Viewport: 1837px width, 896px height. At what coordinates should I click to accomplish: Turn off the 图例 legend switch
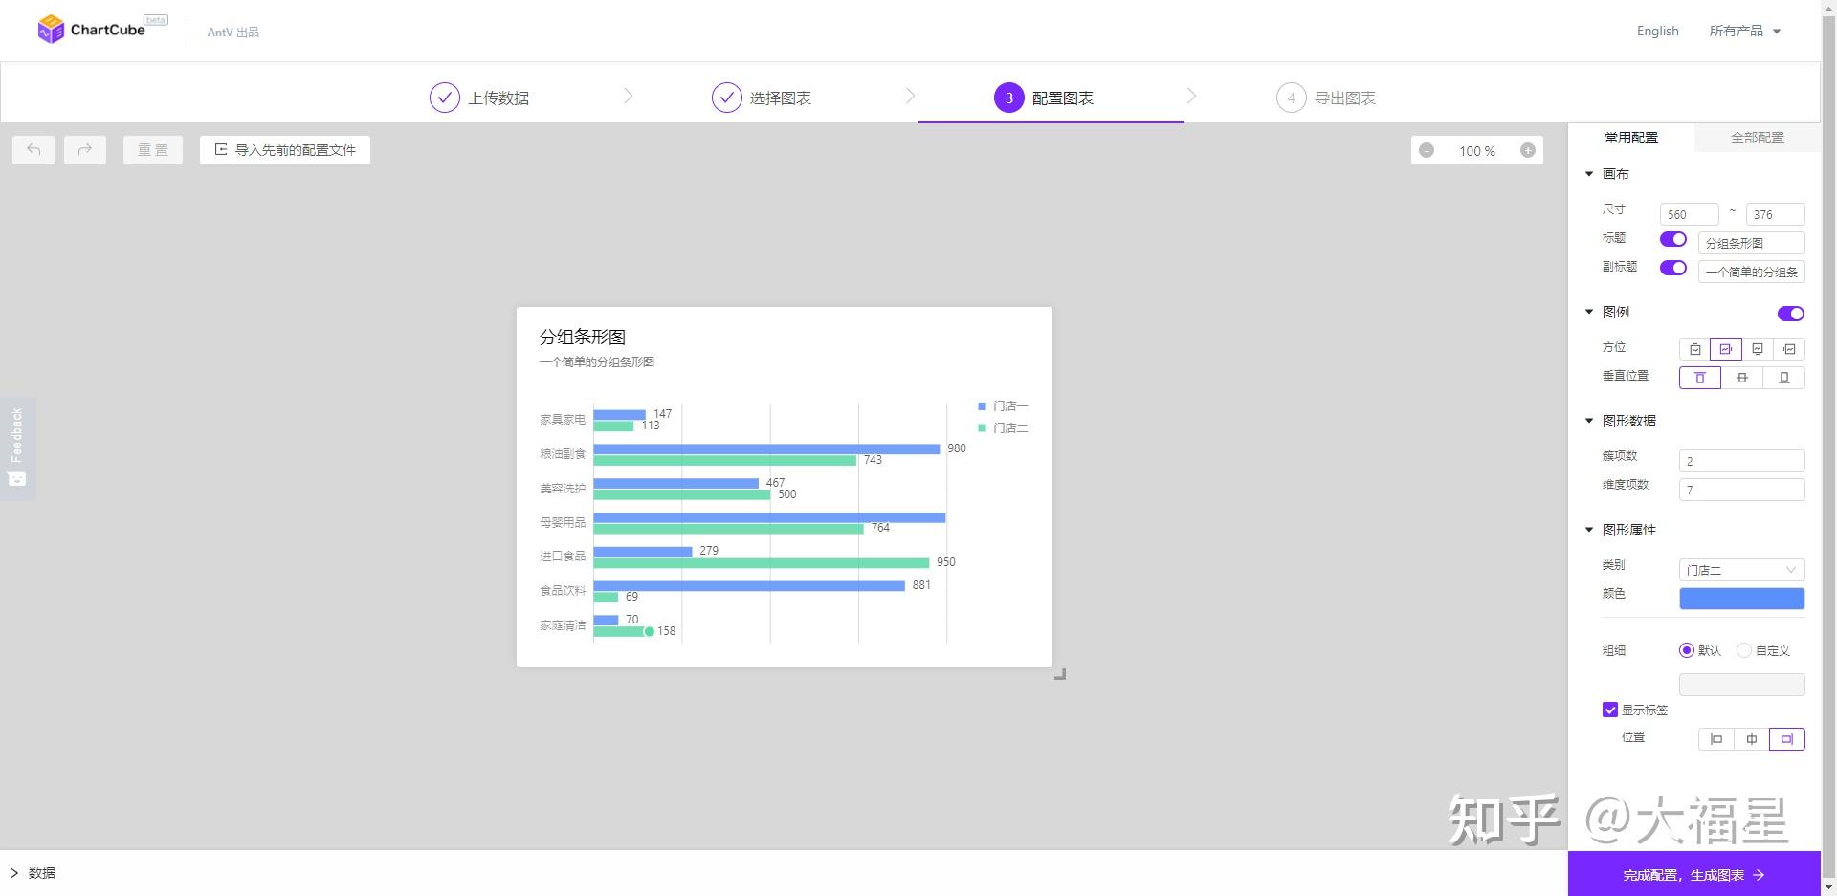(1790, 314)
